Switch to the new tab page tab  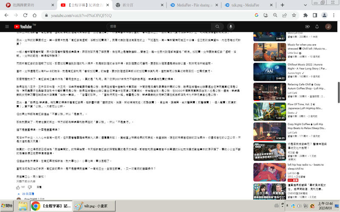(139, 5)
